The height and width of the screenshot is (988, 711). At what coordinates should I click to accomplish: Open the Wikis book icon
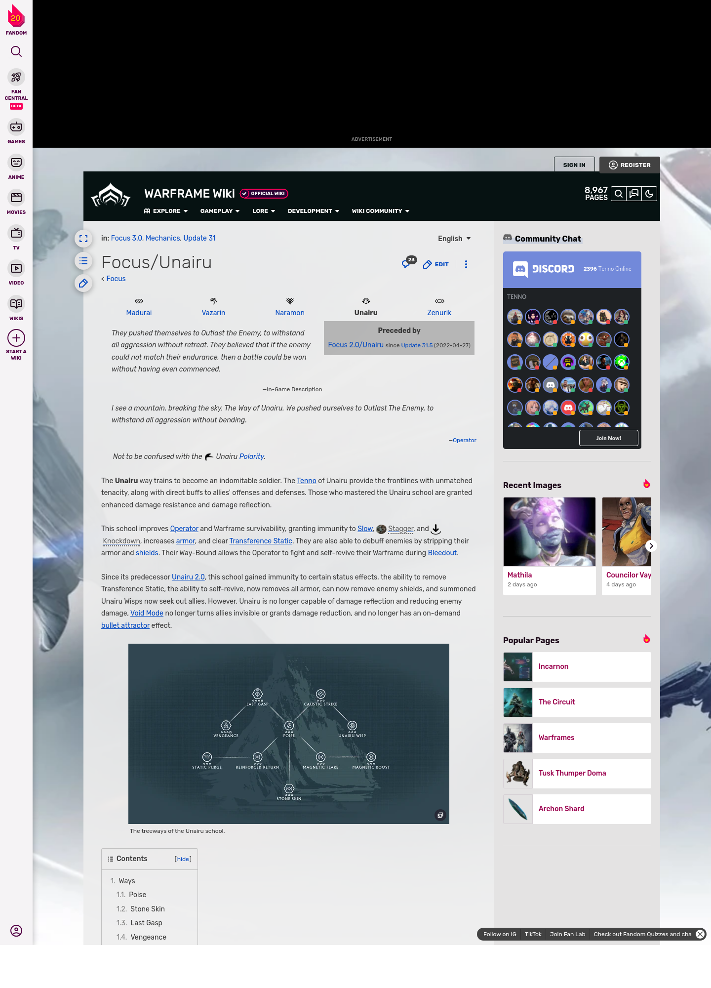tap(16, 304)
